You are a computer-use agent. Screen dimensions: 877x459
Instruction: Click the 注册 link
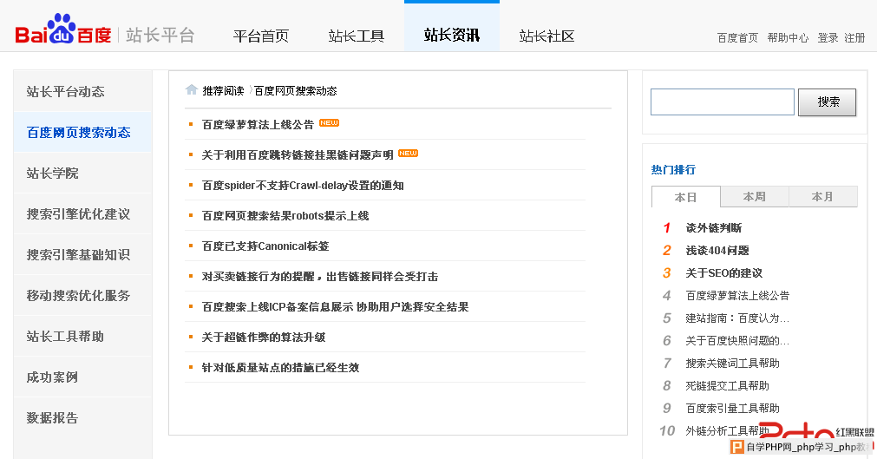click(854, 38)
